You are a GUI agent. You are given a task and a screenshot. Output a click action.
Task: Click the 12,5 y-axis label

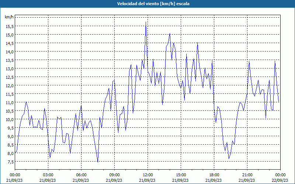pos(10,77)
